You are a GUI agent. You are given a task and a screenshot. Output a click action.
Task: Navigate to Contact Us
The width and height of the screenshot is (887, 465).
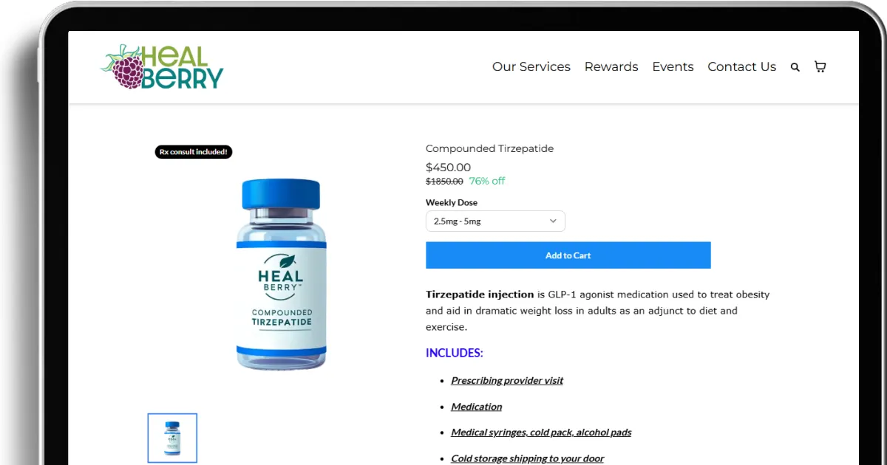tap(742, 66)
